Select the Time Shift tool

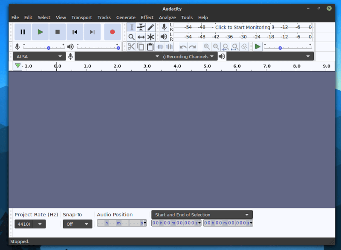(x=141, y=37)
